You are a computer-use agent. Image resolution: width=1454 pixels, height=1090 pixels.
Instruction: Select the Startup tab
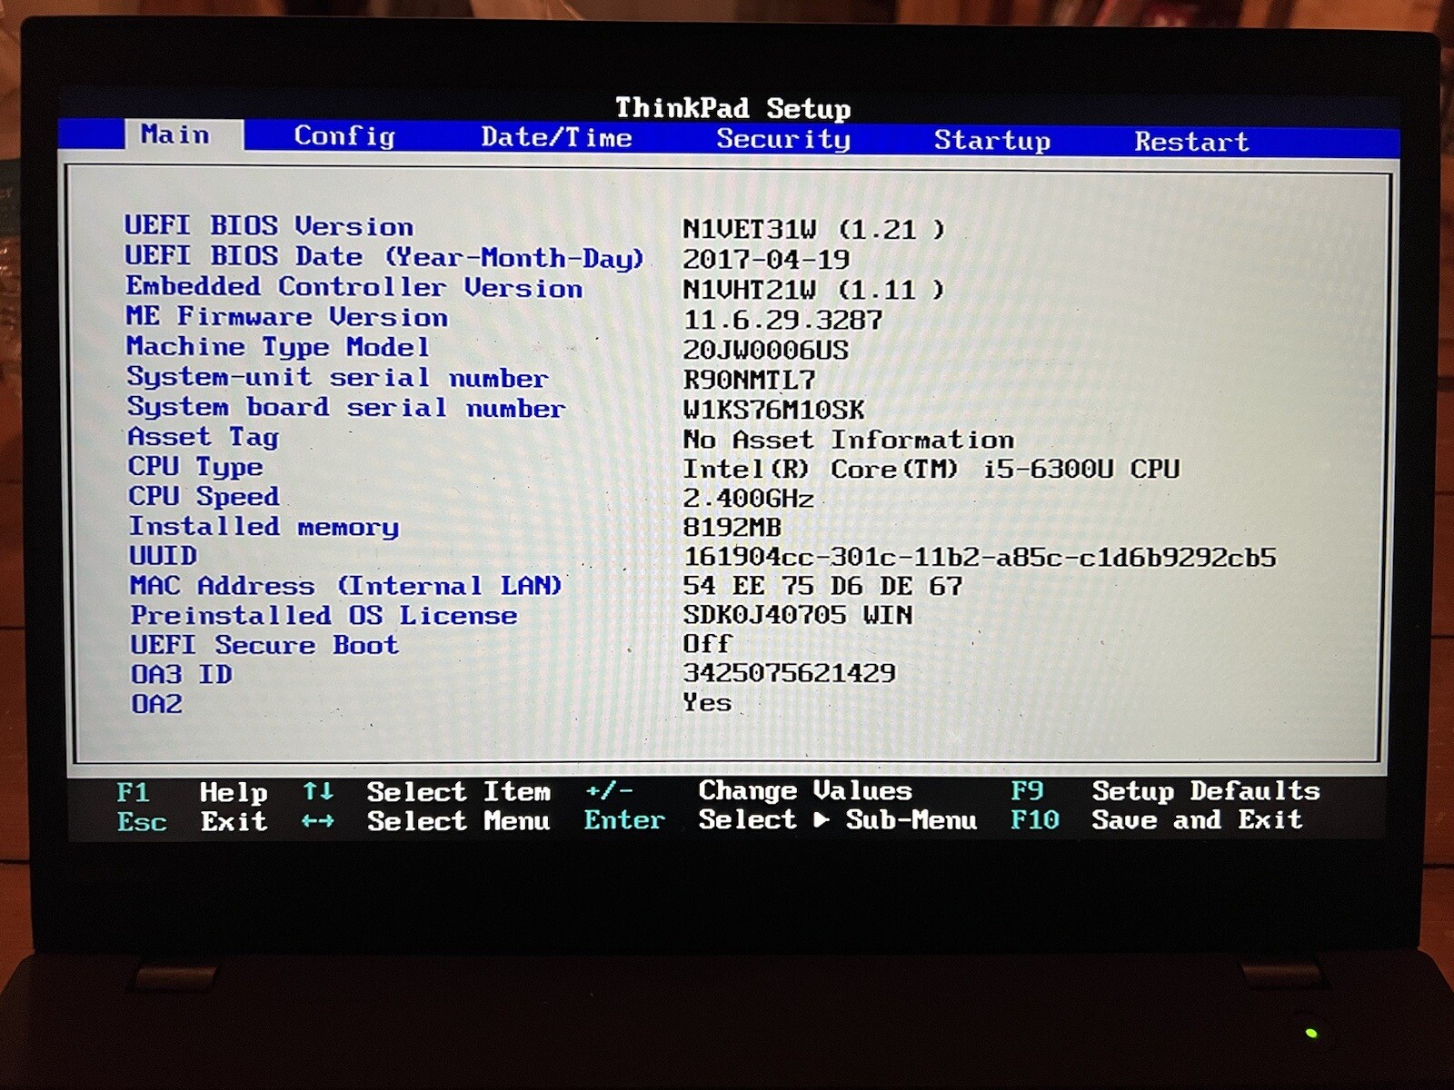click(992, 141)
